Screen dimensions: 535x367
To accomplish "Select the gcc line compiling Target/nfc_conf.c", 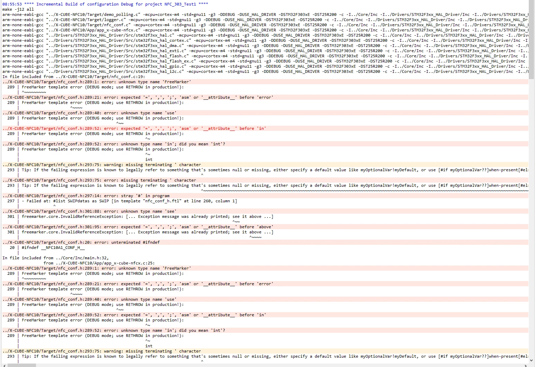I will [265, 25].
